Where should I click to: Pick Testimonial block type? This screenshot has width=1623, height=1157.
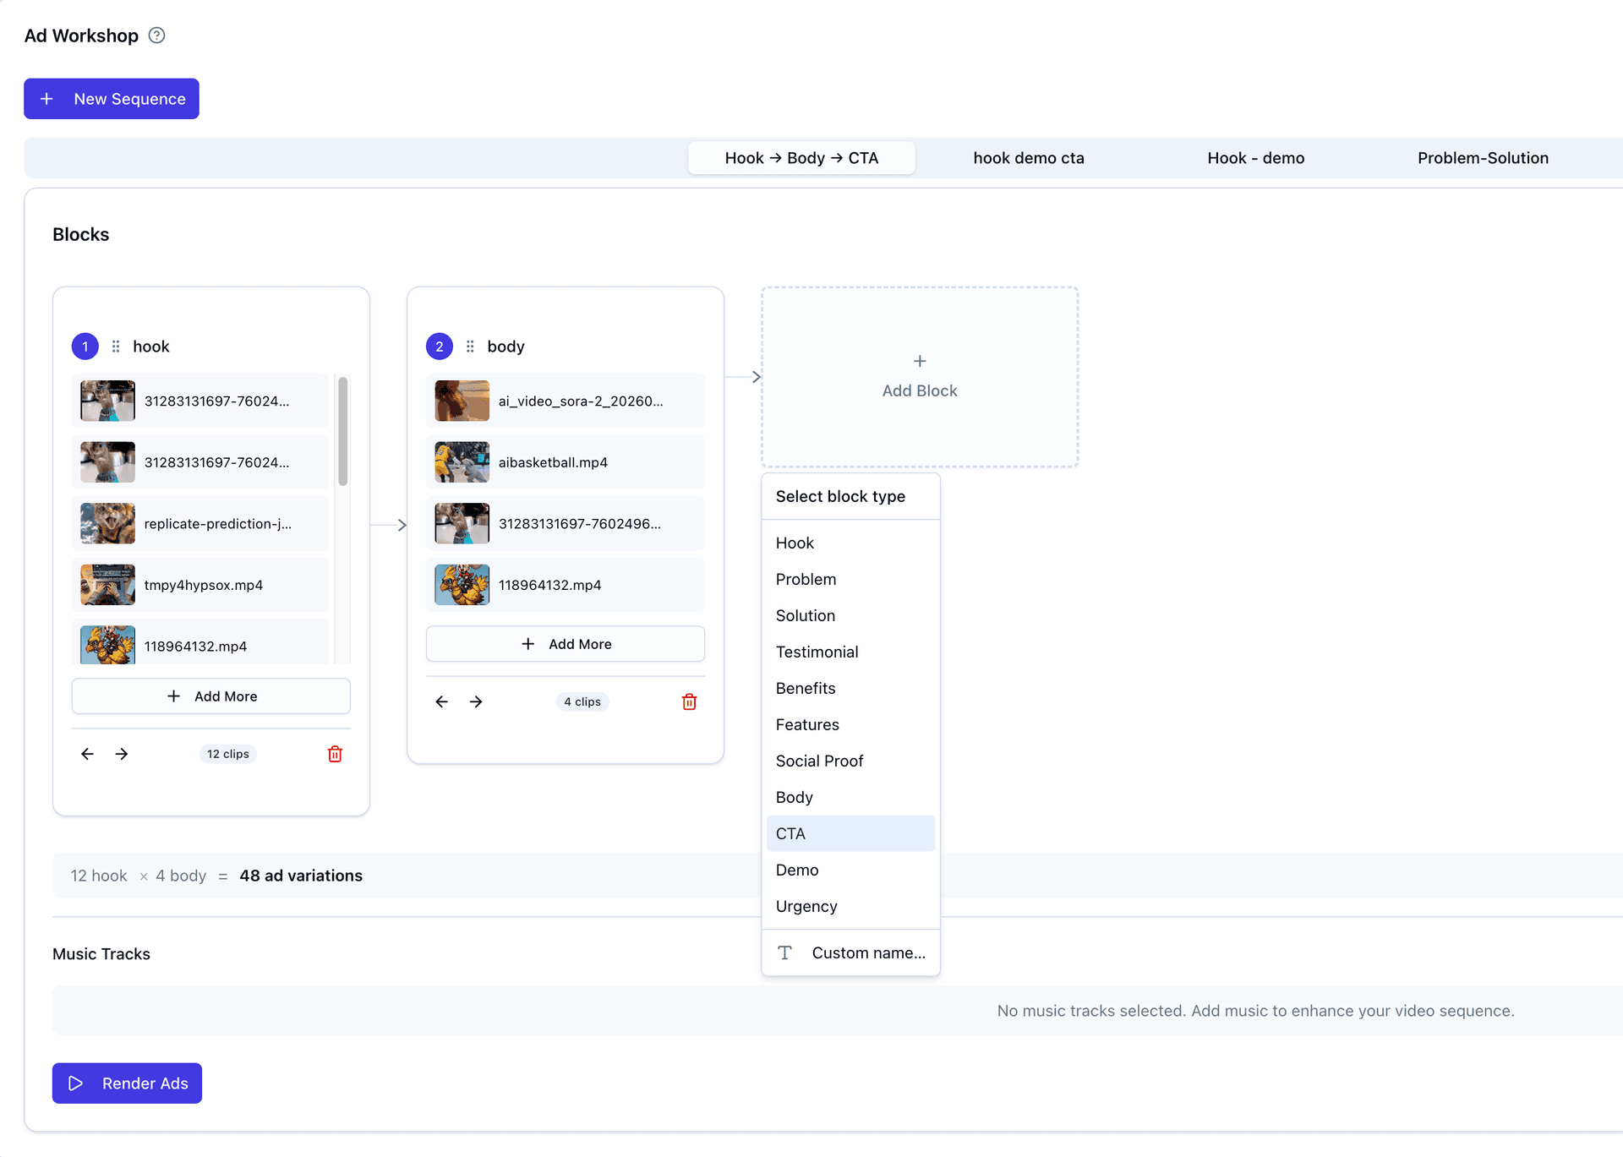817,652
